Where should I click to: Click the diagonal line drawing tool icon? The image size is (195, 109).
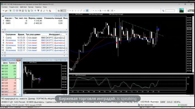[91, 11]
